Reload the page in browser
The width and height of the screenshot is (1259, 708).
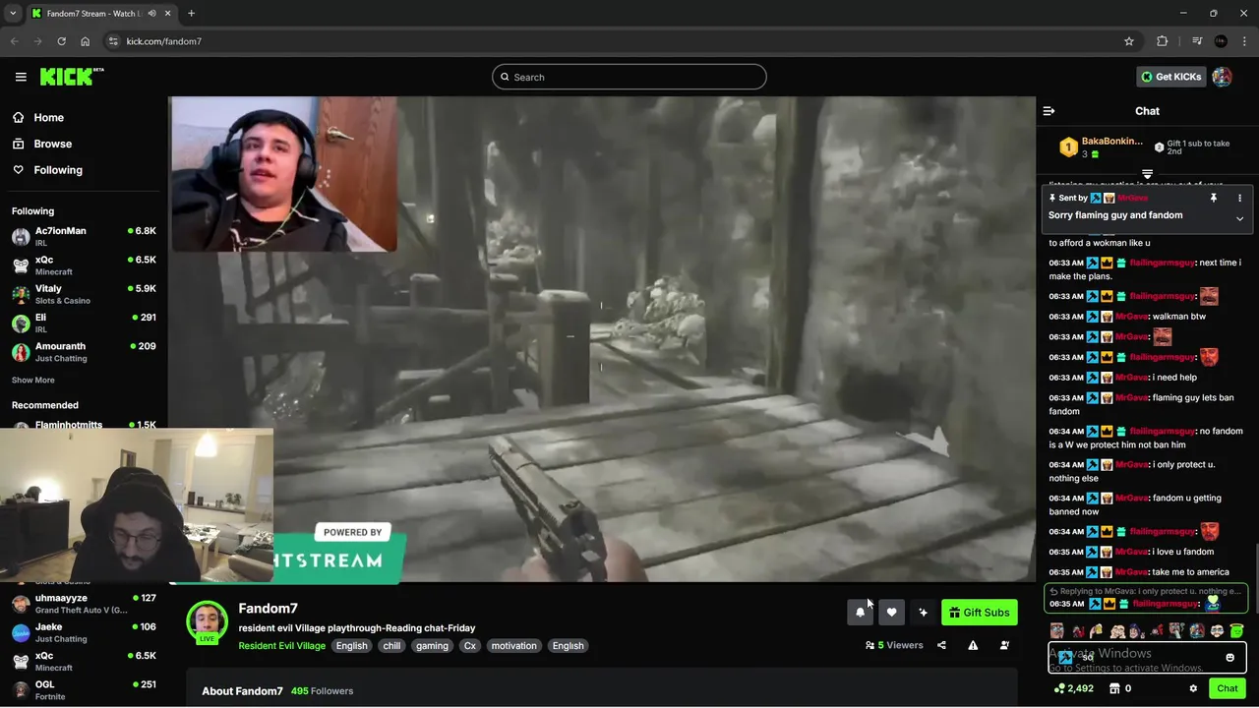click(61, 41)
